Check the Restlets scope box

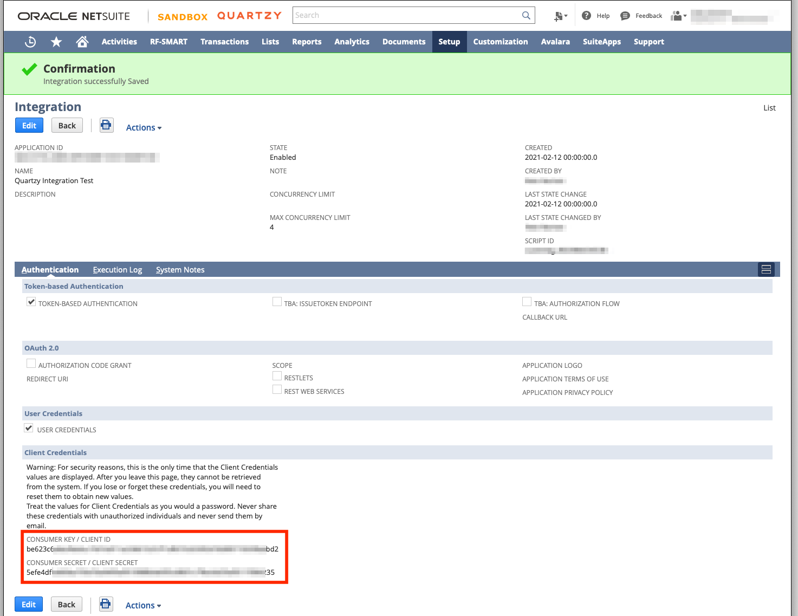[277, 376]
